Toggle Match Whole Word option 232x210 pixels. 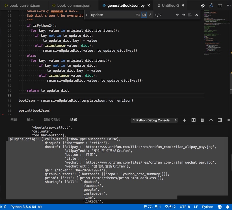click(144, 15)
